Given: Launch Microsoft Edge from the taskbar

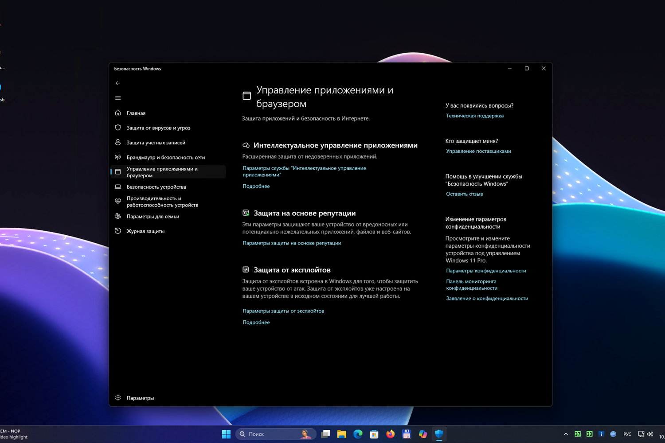Looking at the screenshot, I should (x=358, y=434).
